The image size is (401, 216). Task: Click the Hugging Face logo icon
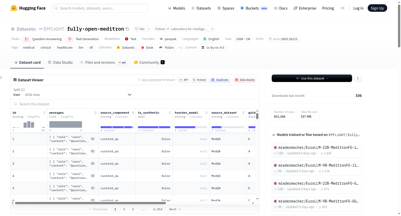tap(14, 8)
